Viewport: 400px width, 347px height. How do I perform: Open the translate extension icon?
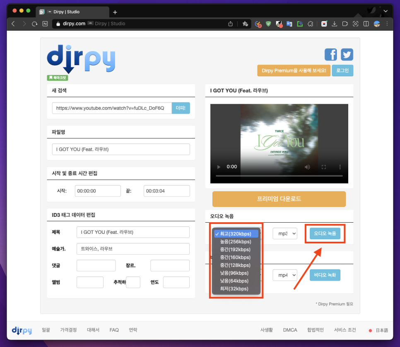click(289, 24)
